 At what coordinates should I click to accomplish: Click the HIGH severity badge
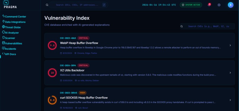point(82,93)
